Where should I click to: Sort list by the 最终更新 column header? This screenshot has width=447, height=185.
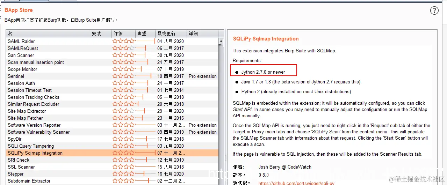point(171,34)
